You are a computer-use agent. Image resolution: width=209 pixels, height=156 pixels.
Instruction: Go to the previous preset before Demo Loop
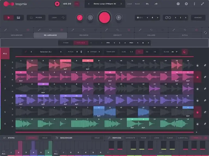[89, 4]
